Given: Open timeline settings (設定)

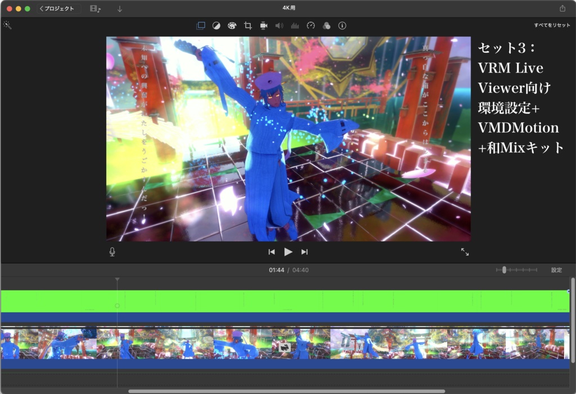Looking at the screenshot, I should pyautogui.click(x=556, y=270).
